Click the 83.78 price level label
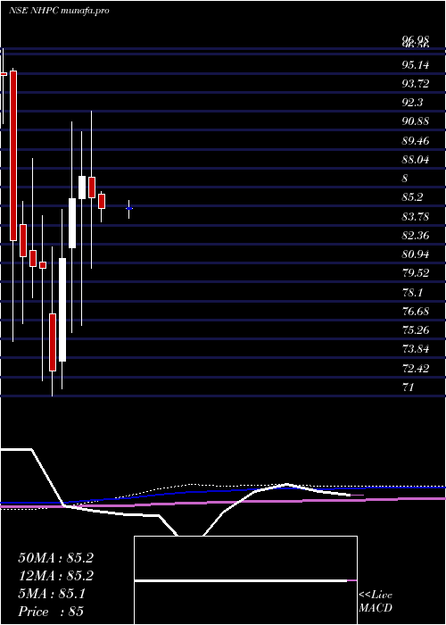446x625 pixels. pyautogui.click(x=416, y=217)
